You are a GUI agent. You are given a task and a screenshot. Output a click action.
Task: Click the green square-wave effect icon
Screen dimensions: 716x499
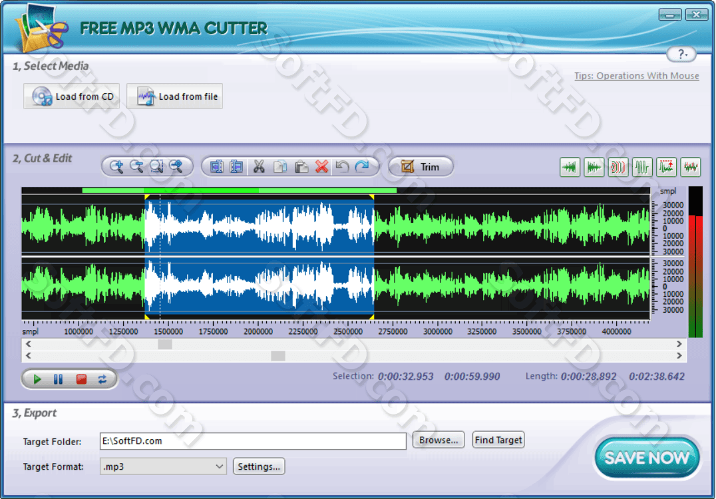(x=642, y=167)
